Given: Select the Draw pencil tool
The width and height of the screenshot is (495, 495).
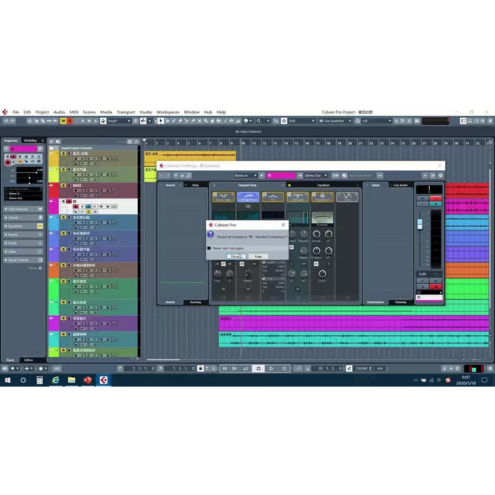Looking at the screenshot, I should point(174,121).
